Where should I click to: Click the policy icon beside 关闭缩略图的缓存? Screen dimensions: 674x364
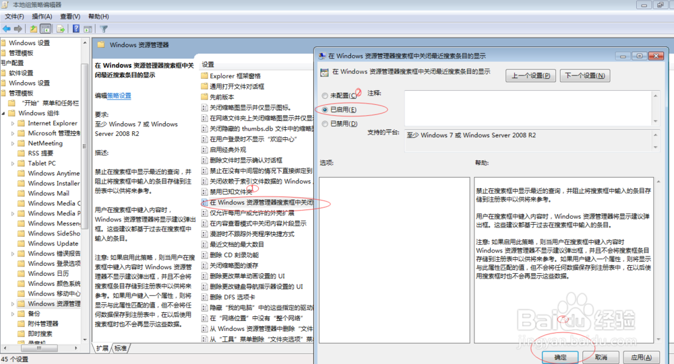pos(205,265)
